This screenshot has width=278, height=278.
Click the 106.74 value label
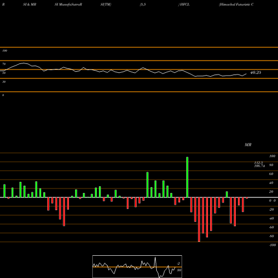click(260, 166)
